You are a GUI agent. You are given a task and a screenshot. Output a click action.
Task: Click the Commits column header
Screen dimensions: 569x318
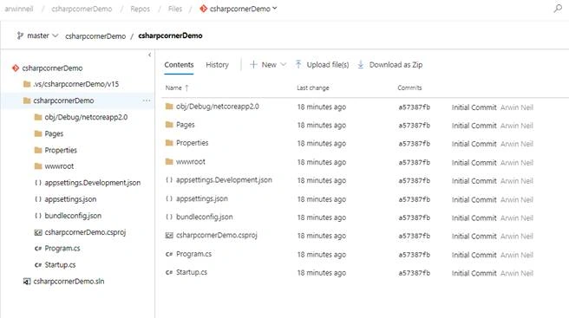[x=409, y=88]
